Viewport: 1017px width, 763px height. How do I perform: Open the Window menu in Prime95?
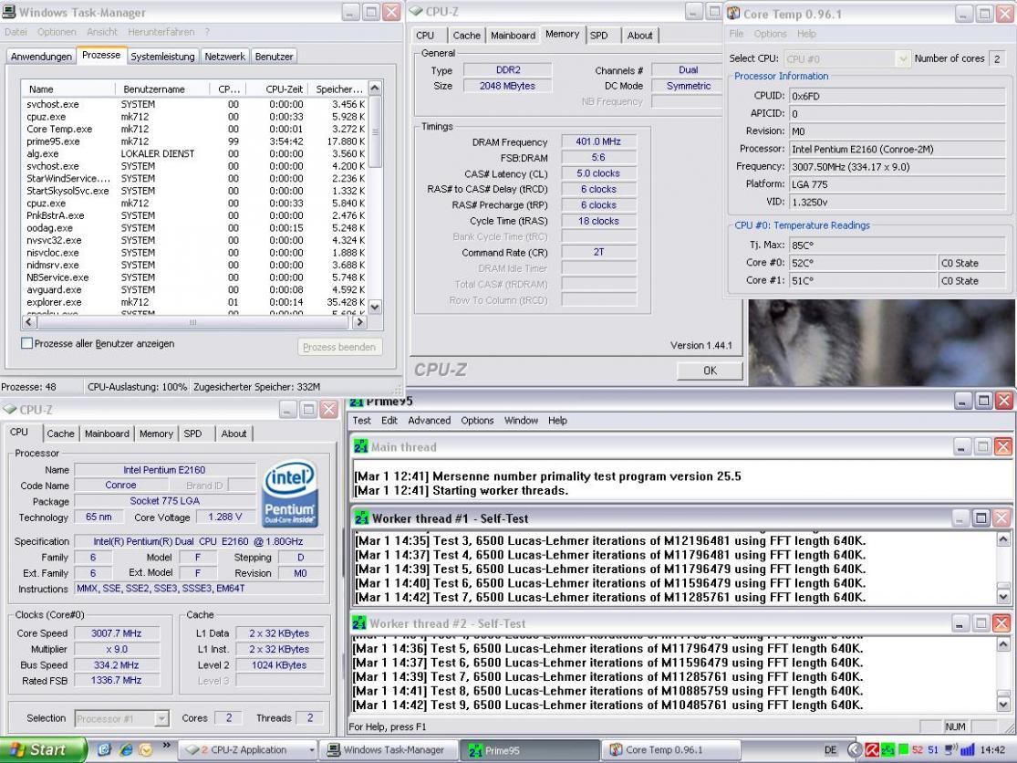click(x=521, y=421)
